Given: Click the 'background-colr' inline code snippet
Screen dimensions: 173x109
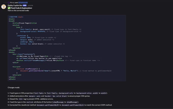Looking at the screenshot, I should (x=66, y=93).
